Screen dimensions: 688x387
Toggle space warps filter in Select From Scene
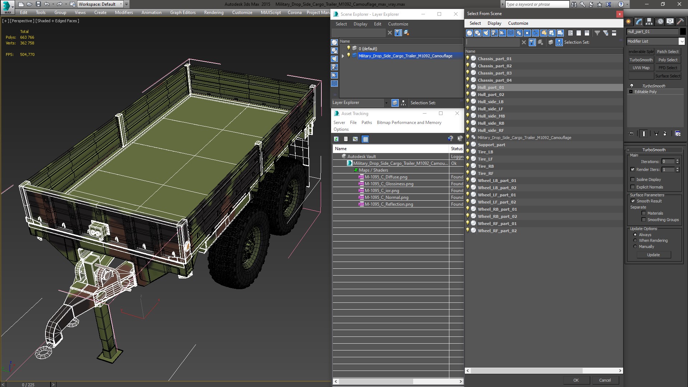[x=511, y=33]
